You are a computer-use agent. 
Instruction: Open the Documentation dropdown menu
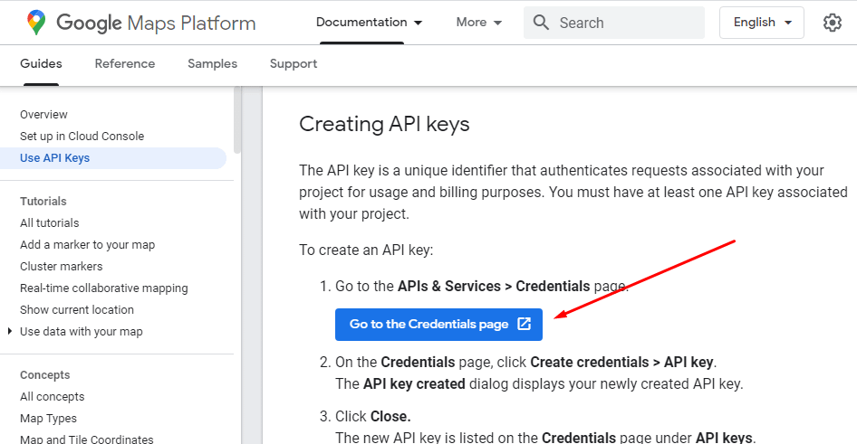pos(370,23)
